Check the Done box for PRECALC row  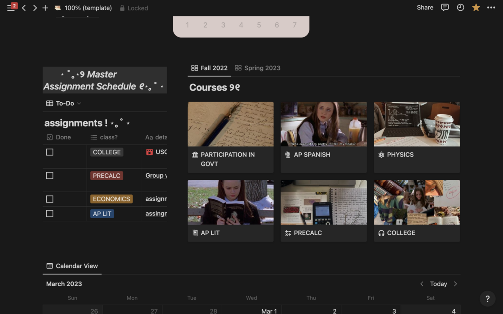tap(50, 176)
